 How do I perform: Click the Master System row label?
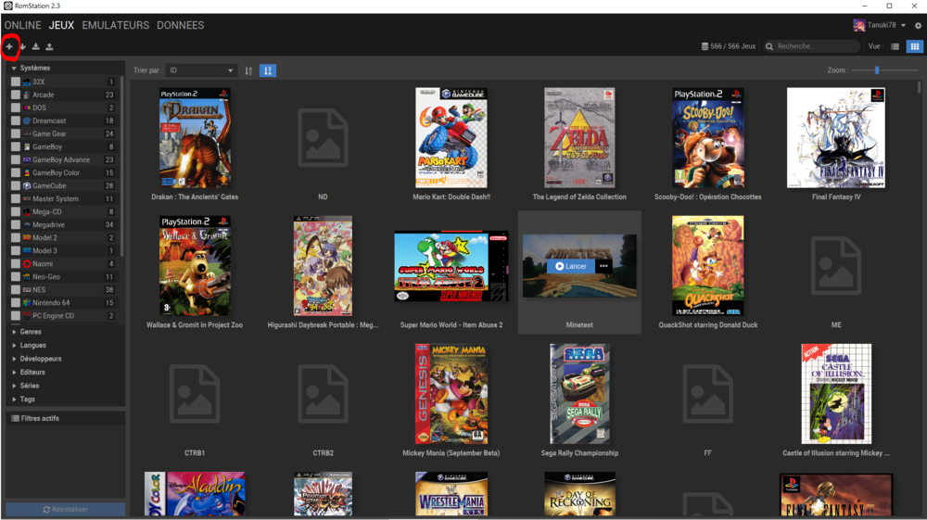point(56,198)
